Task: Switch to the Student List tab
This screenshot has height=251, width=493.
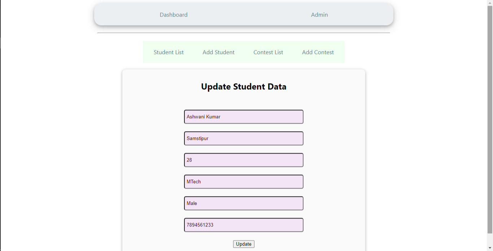Action: click(x=169, y=52)
